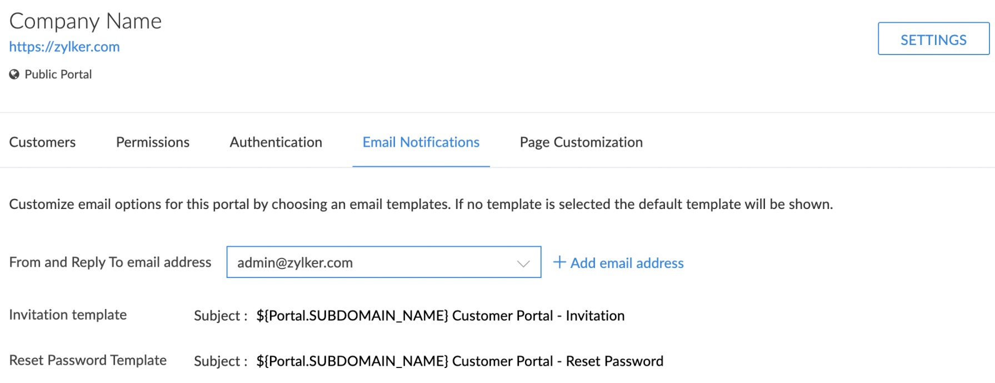This screenshot has height=383, width=995.
Task: Switch to the Permissions tab
Action: [153, 142]
